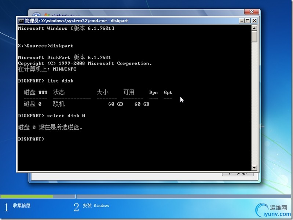Click the installer back arrow button
Screen dimensions: 293x220
(x=36, y=15)
